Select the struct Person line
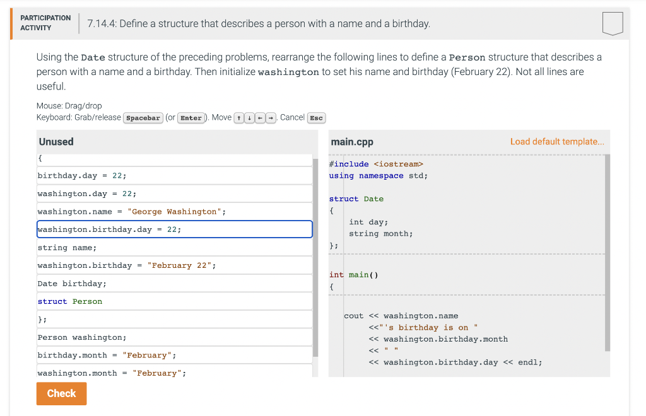The image size is (646, 416). click(175, 301)
